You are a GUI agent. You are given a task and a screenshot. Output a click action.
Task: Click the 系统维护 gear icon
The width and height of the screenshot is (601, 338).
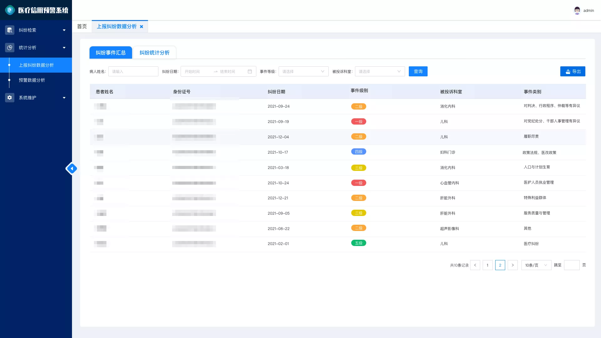click(x=10, y=98)
